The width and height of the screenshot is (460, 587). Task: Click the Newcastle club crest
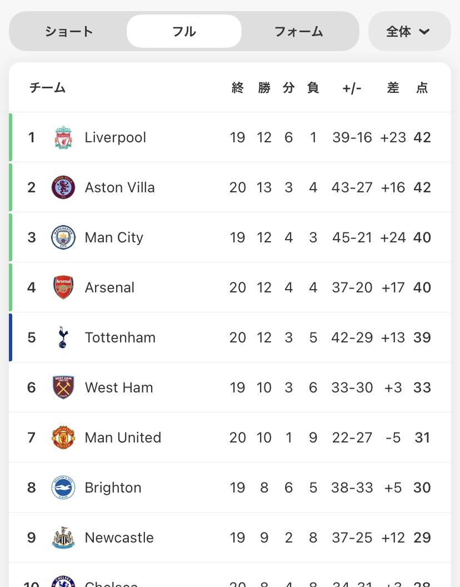tap(63, 538)
